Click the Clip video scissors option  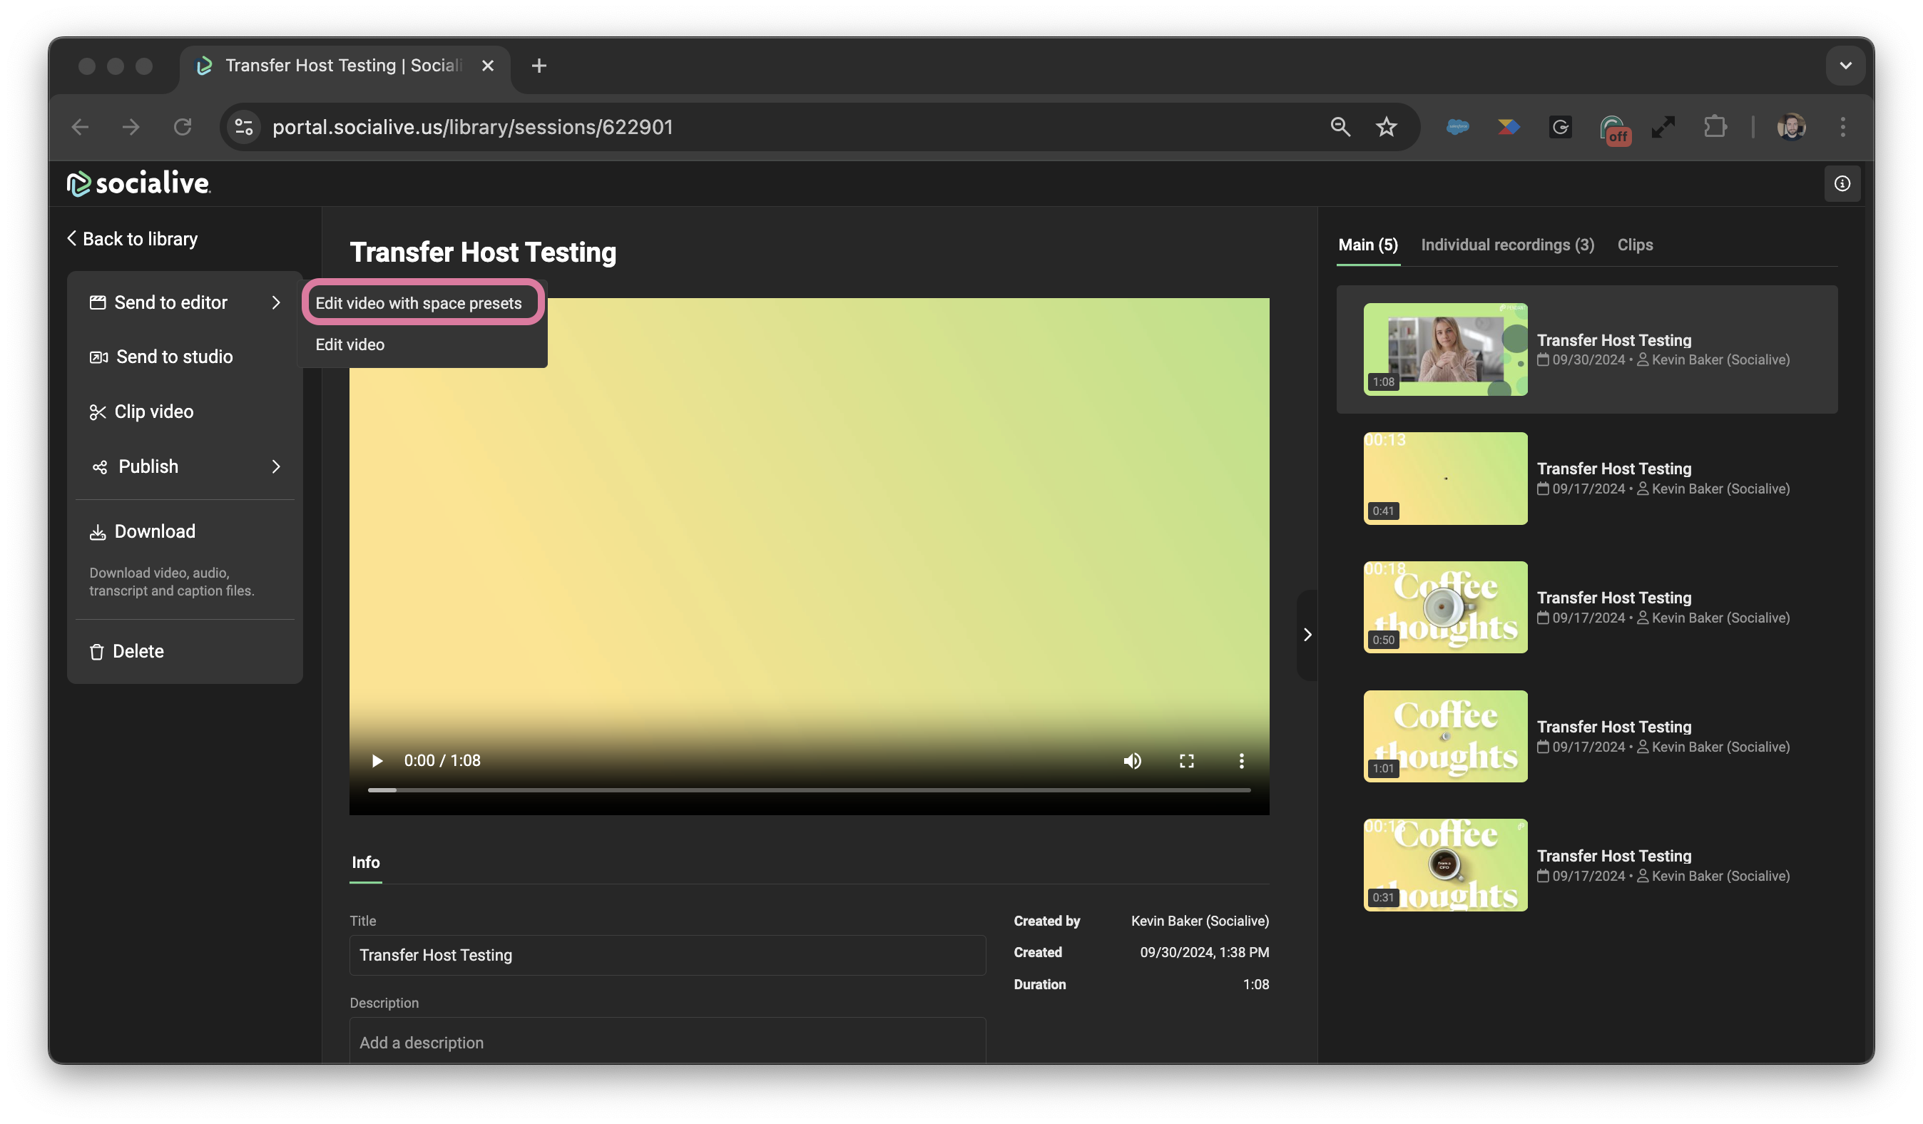(153, 412)
